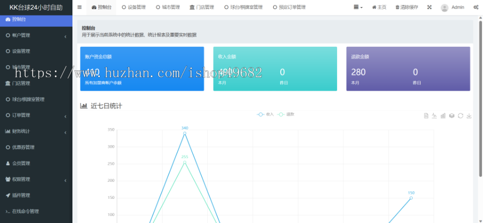Click the 门店管理 tab bank icon
Screen dimensions: 483x223
pyautogui.click(x=192, y=8)
